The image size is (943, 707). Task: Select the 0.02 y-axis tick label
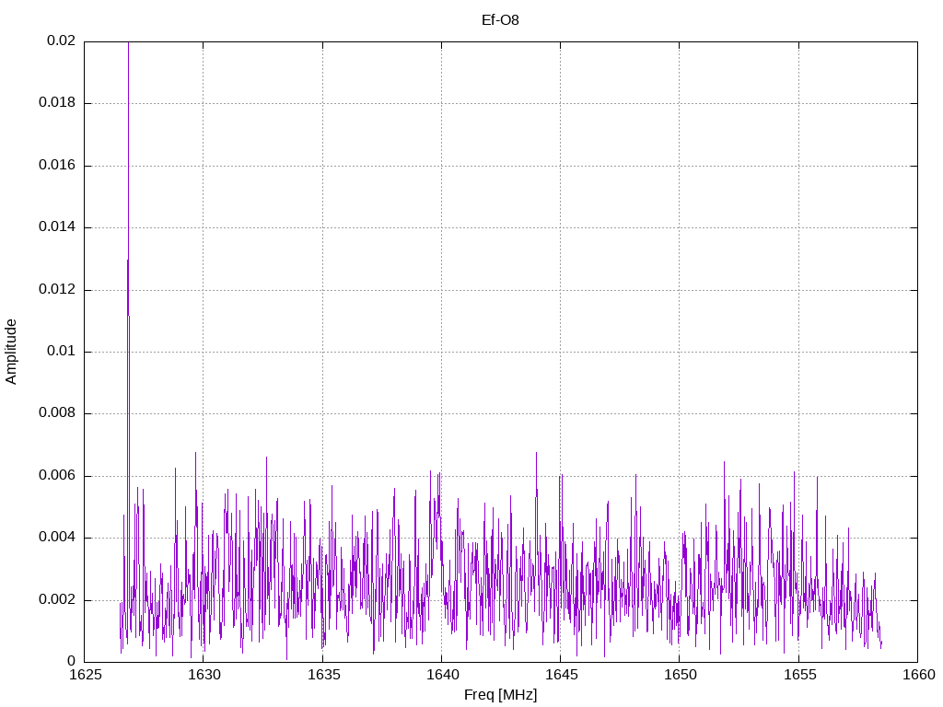coord(60,41)
